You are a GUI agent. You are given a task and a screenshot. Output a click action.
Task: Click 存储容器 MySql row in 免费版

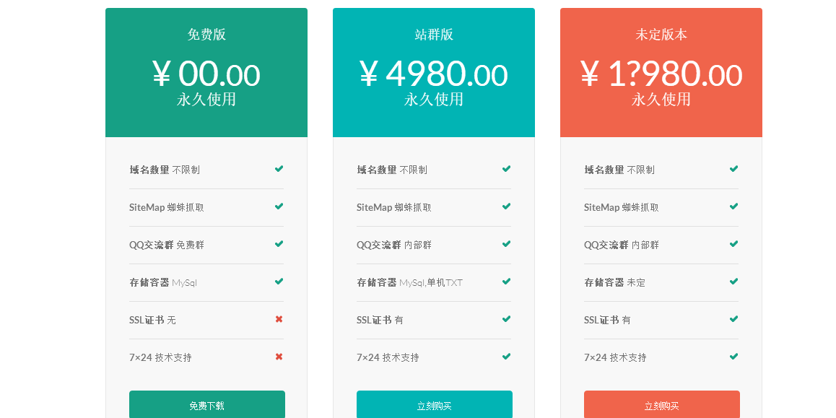click(206, 282)
